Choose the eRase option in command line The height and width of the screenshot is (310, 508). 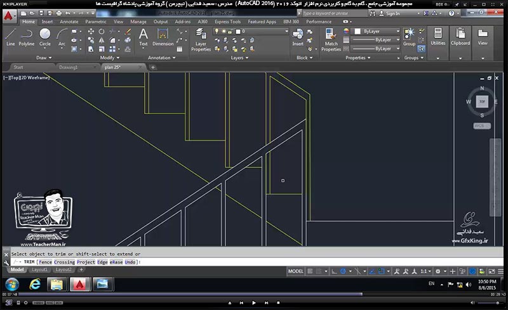[116, 262]
